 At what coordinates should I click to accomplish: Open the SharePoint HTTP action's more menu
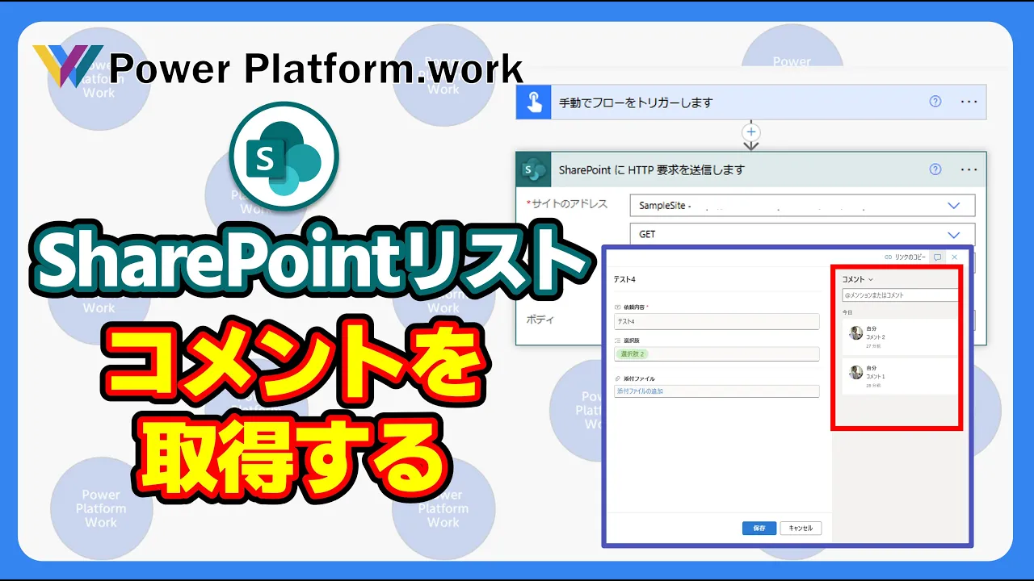click(x=969, y=170)
